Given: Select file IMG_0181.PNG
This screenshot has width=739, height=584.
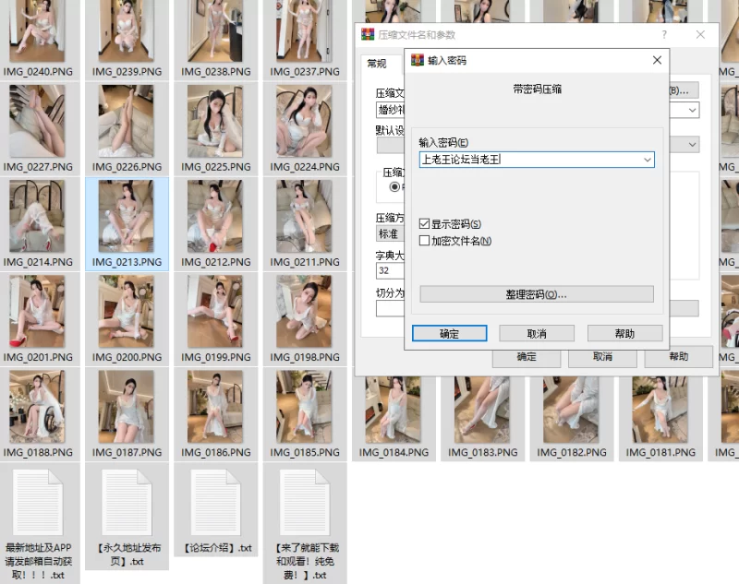Looking at the screenshot, I should point(660,419).
